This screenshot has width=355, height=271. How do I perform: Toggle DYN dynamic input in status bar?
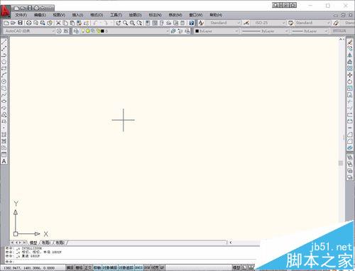click(147, 267)
